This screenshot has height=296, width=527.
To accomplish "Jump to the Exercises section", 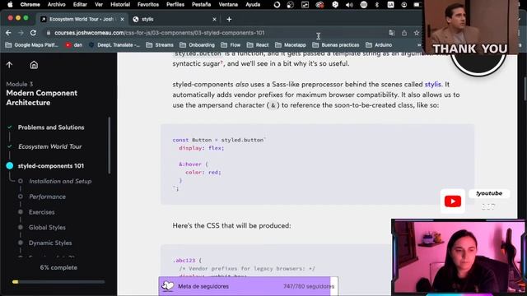I will (41, 212).
